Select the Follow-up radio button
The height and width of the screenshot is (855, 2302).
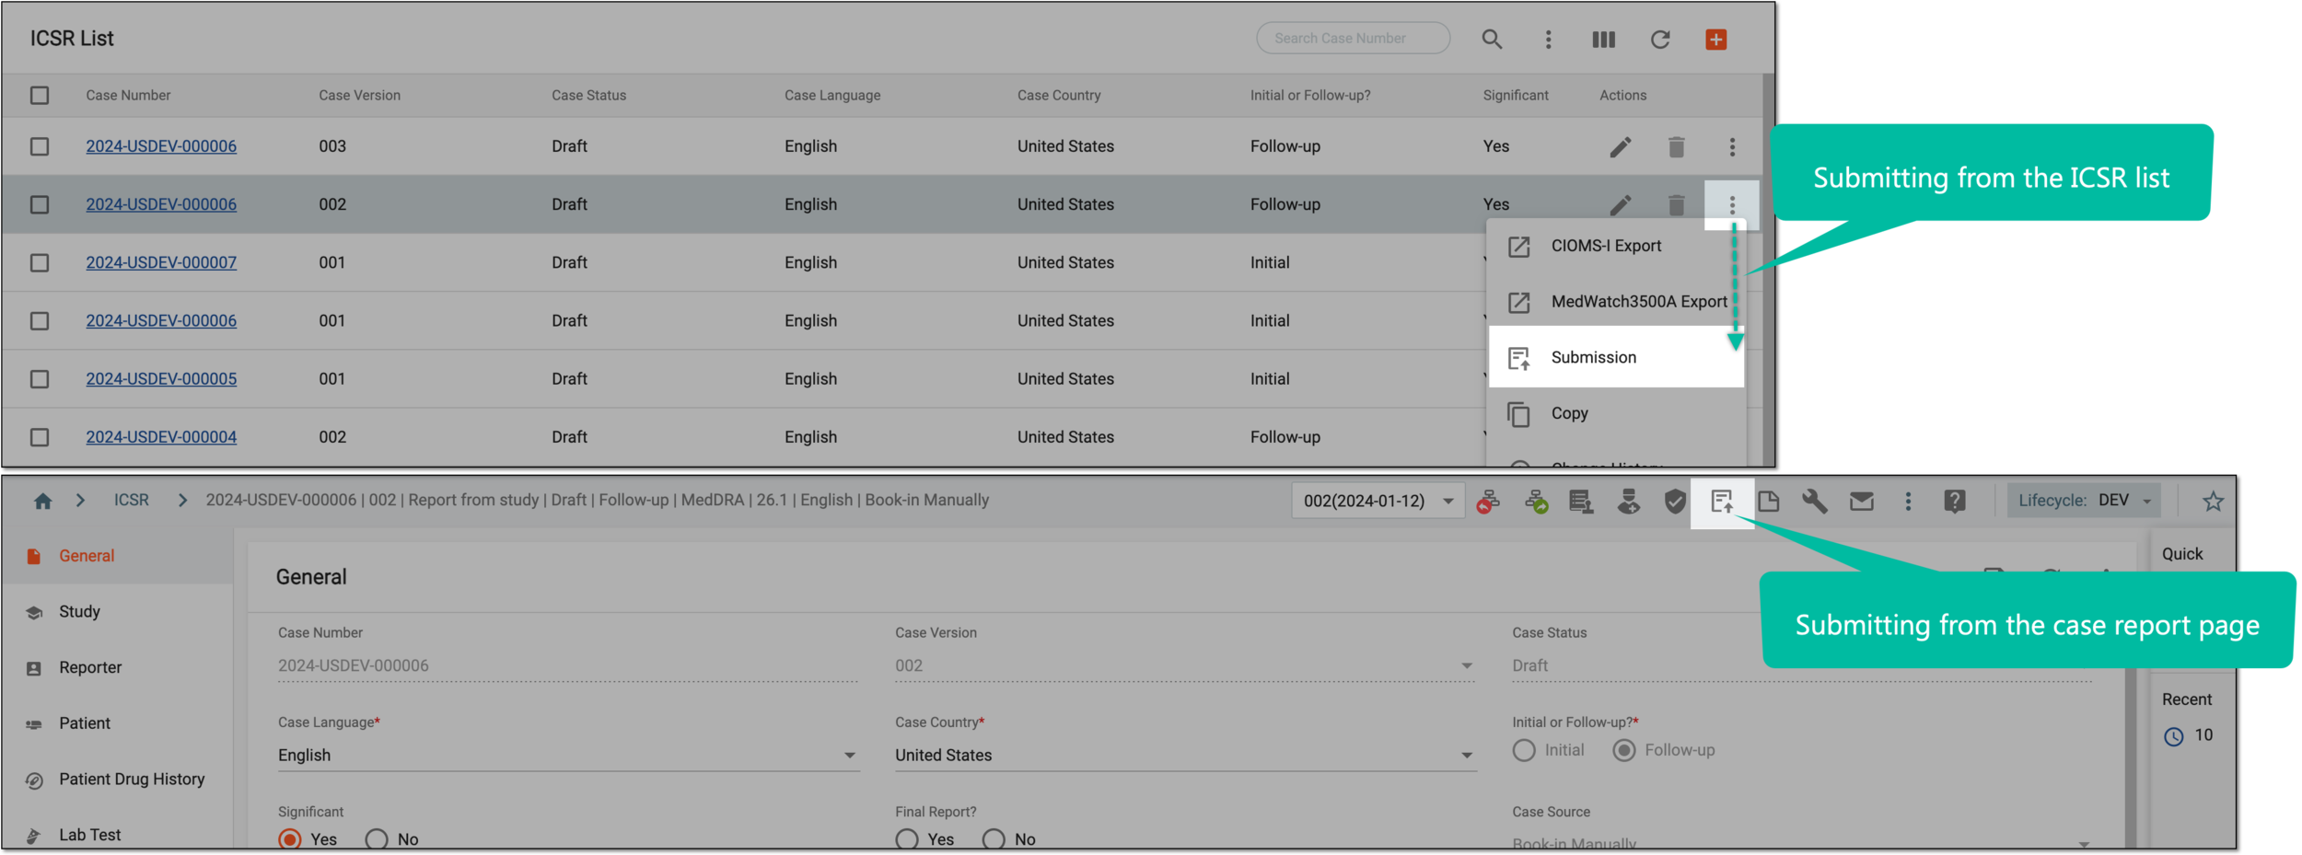coord(1624,750)
